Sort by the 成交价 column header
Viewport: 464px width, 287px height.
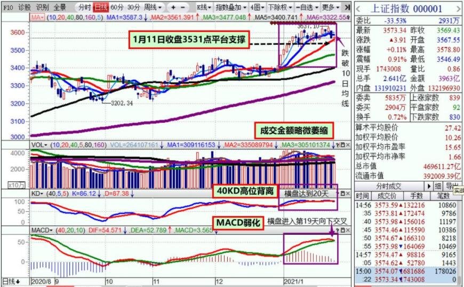[x=387, y=196]
